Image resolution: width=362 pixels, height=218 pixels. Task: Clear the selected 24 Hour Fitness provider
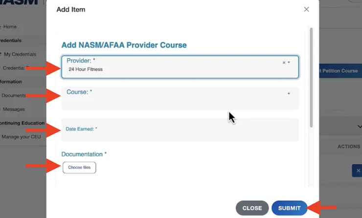coord(284,63)
